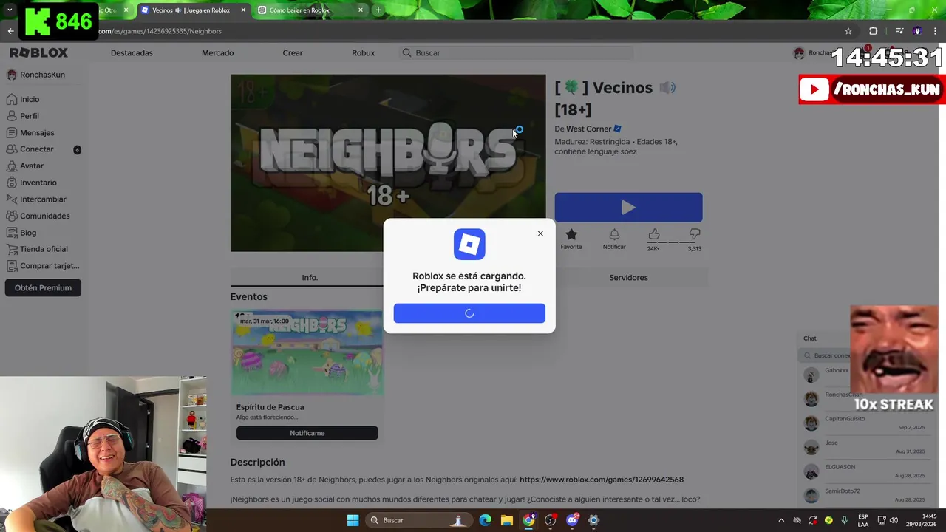The height and width of the screenshot is (532, 946).
Task: Open Tienda oficial from the sidebar
Action: point(37,249)
